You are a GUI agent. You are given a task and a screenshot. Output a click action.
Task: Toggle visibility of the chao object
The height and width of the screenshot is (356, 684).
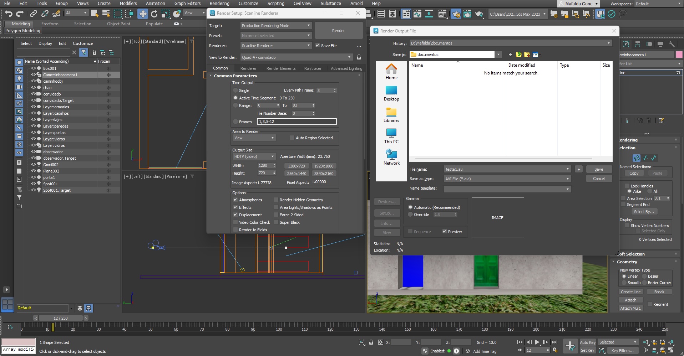pyautogui.click(x=34, y=88)
